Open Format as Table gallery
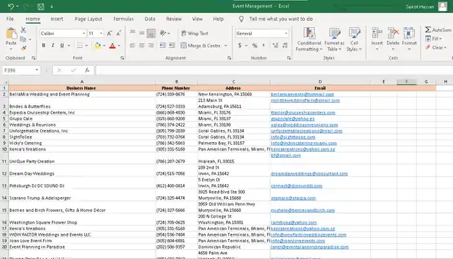Screen dimensions: 453x259 [x=335, y=39]
